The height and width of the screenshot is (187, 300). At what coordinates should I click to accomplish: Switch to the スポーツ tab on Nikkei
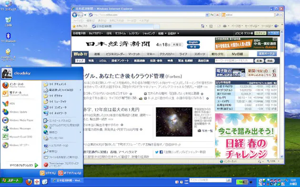click(x=200, y=54)
